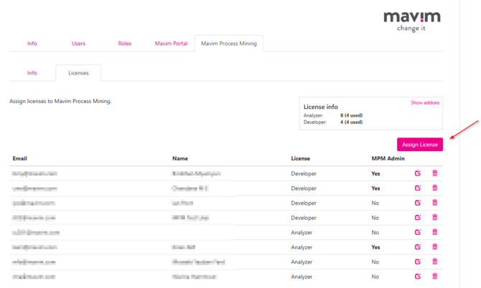This screenshot has height=288, width=481.
Task: Edit the Analyzer row with MPM Admin Yes
Action: [418, 247]
